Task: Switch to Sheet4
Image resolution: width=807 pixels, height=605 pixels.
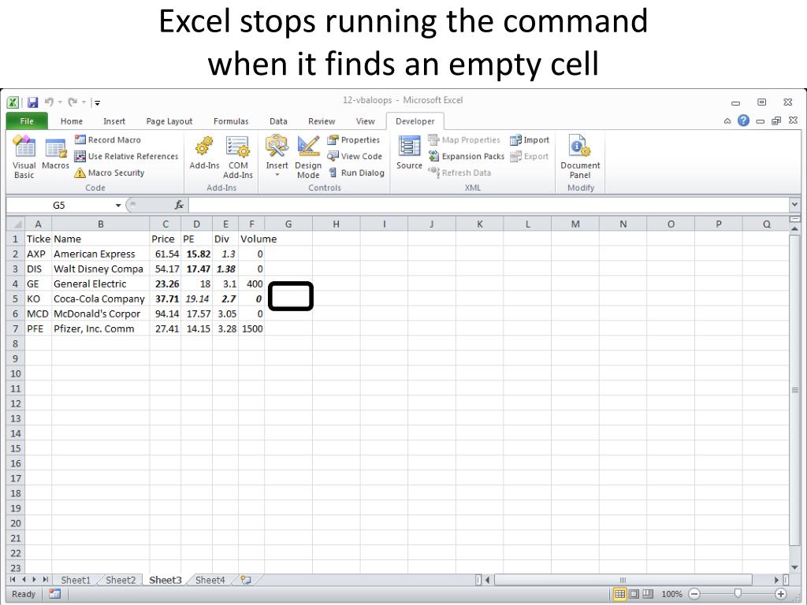Action: 210,581
